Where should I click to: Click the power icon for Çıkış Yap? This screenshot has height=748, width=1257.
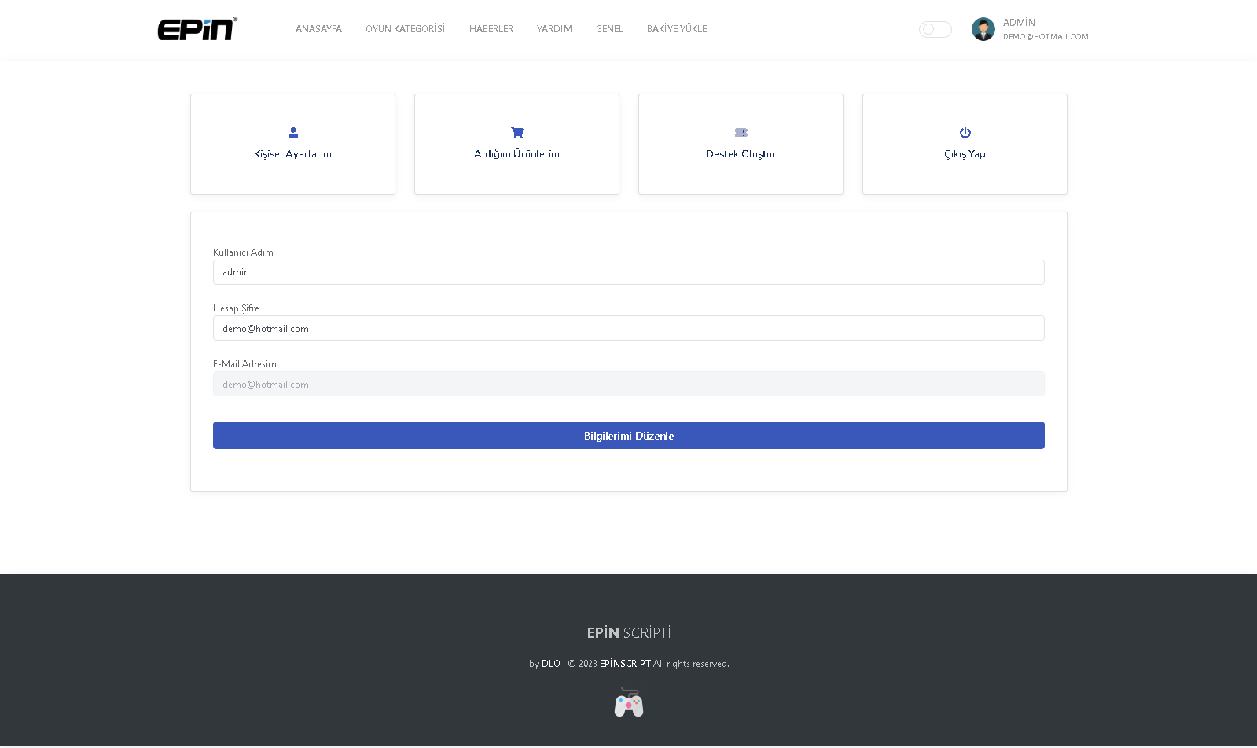pos(965,133)
